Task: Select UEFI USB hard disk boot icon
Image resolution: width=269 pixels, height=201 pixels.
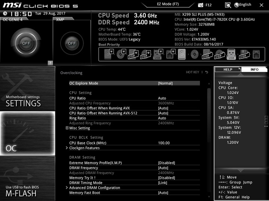Action: tap(133, 54)
